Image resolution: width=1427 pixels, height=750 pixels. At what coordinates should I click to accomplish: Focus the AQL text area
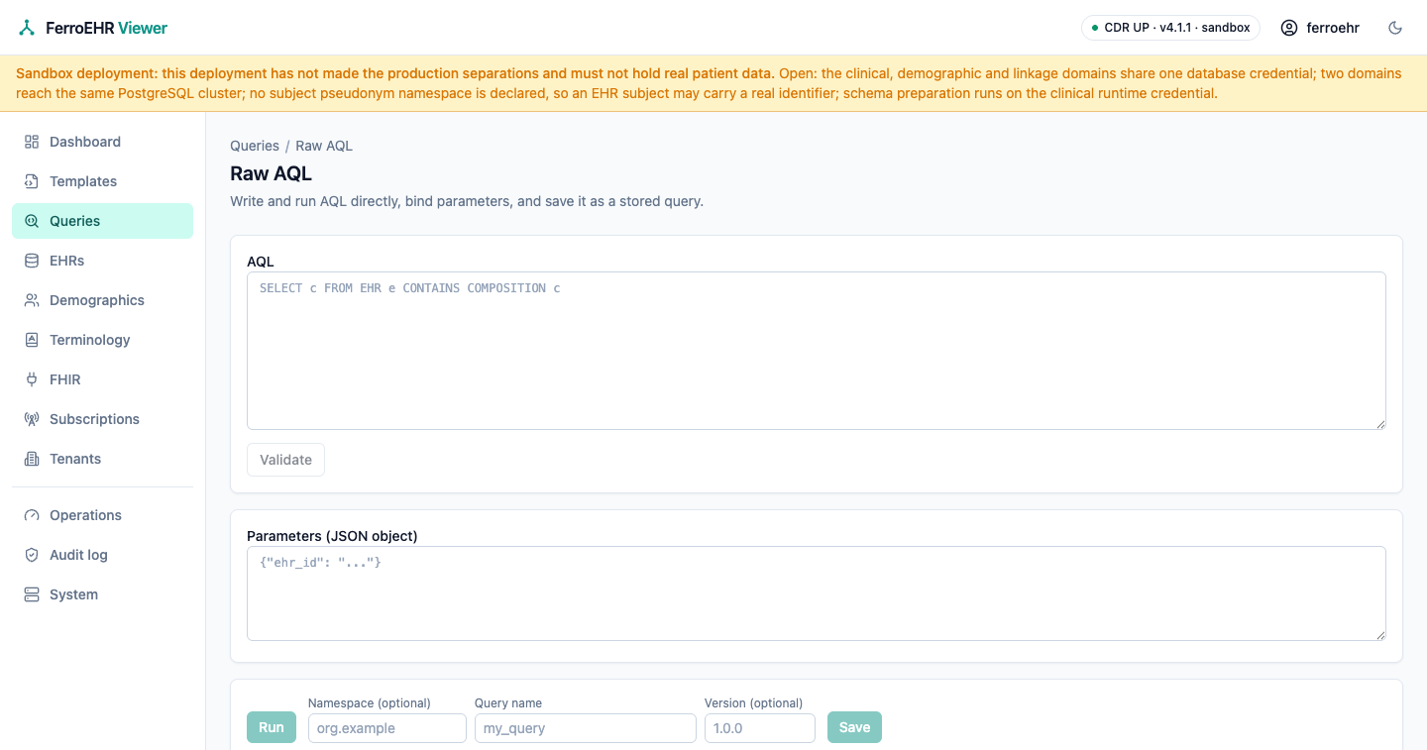[x=817, y=351]
